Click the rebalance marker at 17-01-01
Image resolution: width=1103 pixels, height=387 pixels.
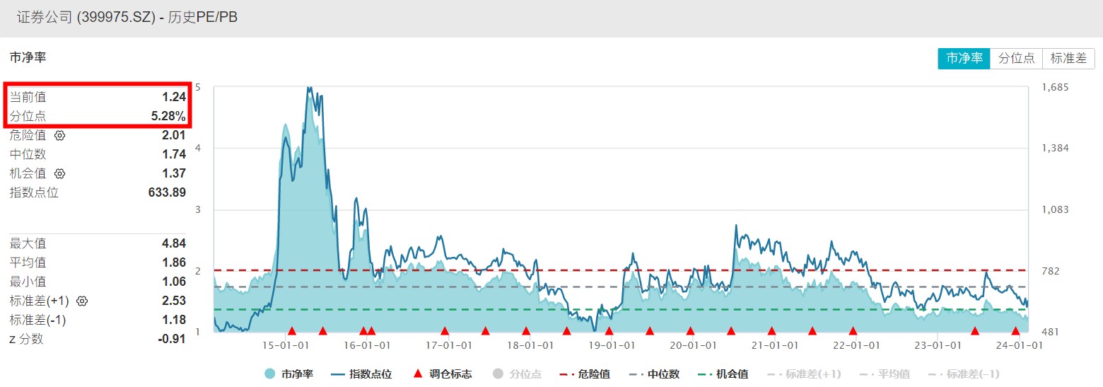445,330
